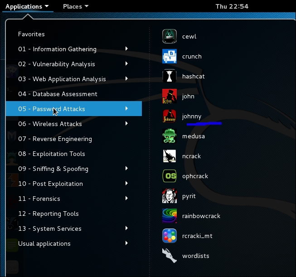Click the Thu 22:54 clock
Image resolution: width=296 pixels, height=277 pixels.
point(232,6)
